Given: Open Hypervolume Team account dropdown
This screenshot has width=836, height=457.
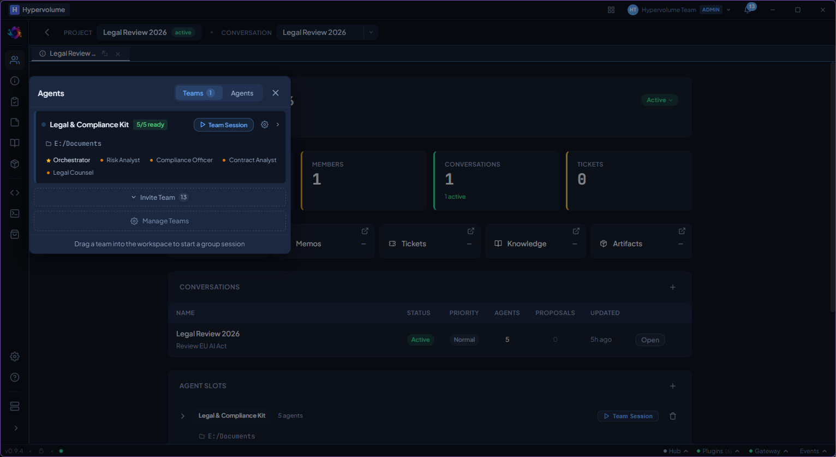Looking at the screenshot, I should 679,10.
